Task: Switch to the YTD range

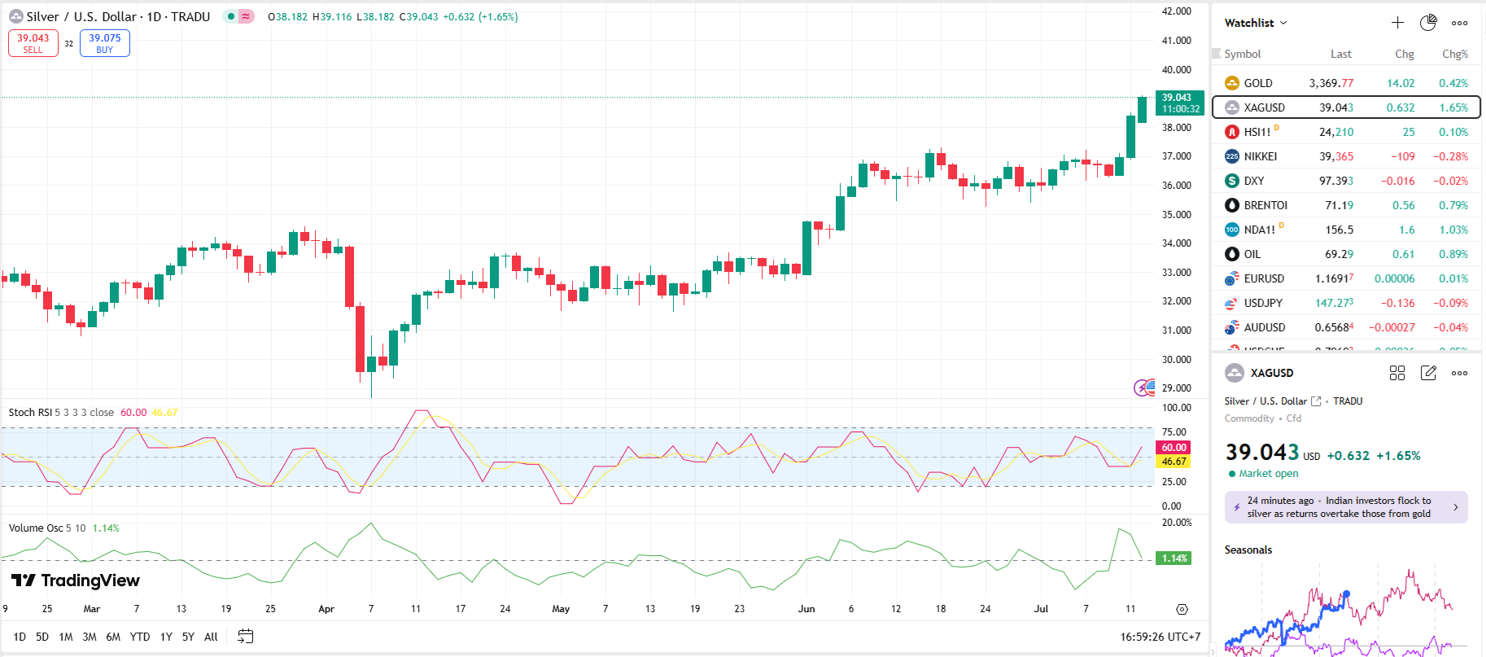Action: point(140,637)
